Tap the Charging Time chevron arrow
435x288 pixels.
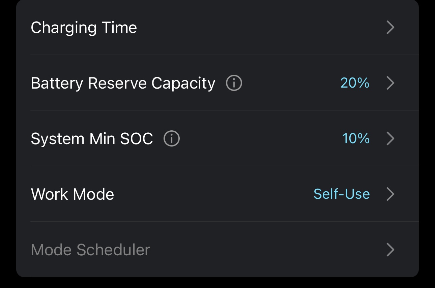coord(390,28)
